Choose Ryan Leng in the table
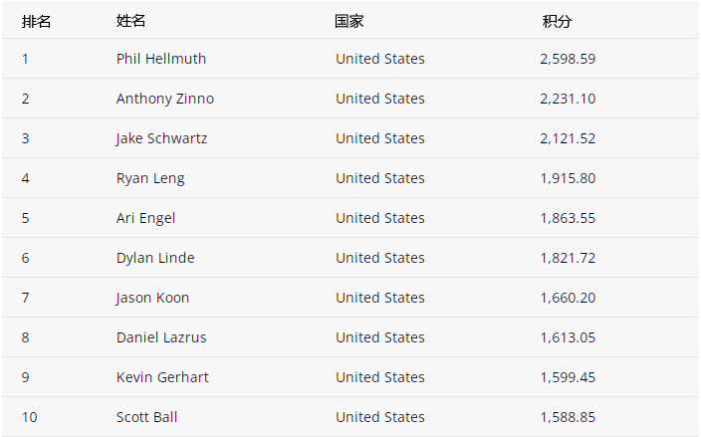The height and width of the screenshot is (437, 701). pos(150,178)
